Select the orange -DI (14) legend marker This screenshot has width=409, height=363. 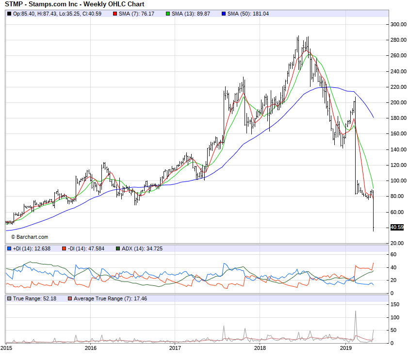point(64,248)
